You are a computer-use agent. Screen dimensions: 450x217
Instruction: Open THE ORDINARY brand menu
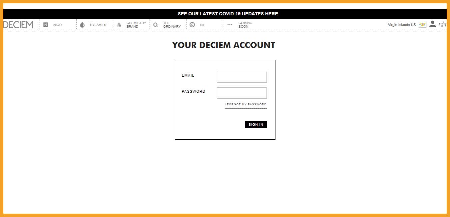click(172, 25)
